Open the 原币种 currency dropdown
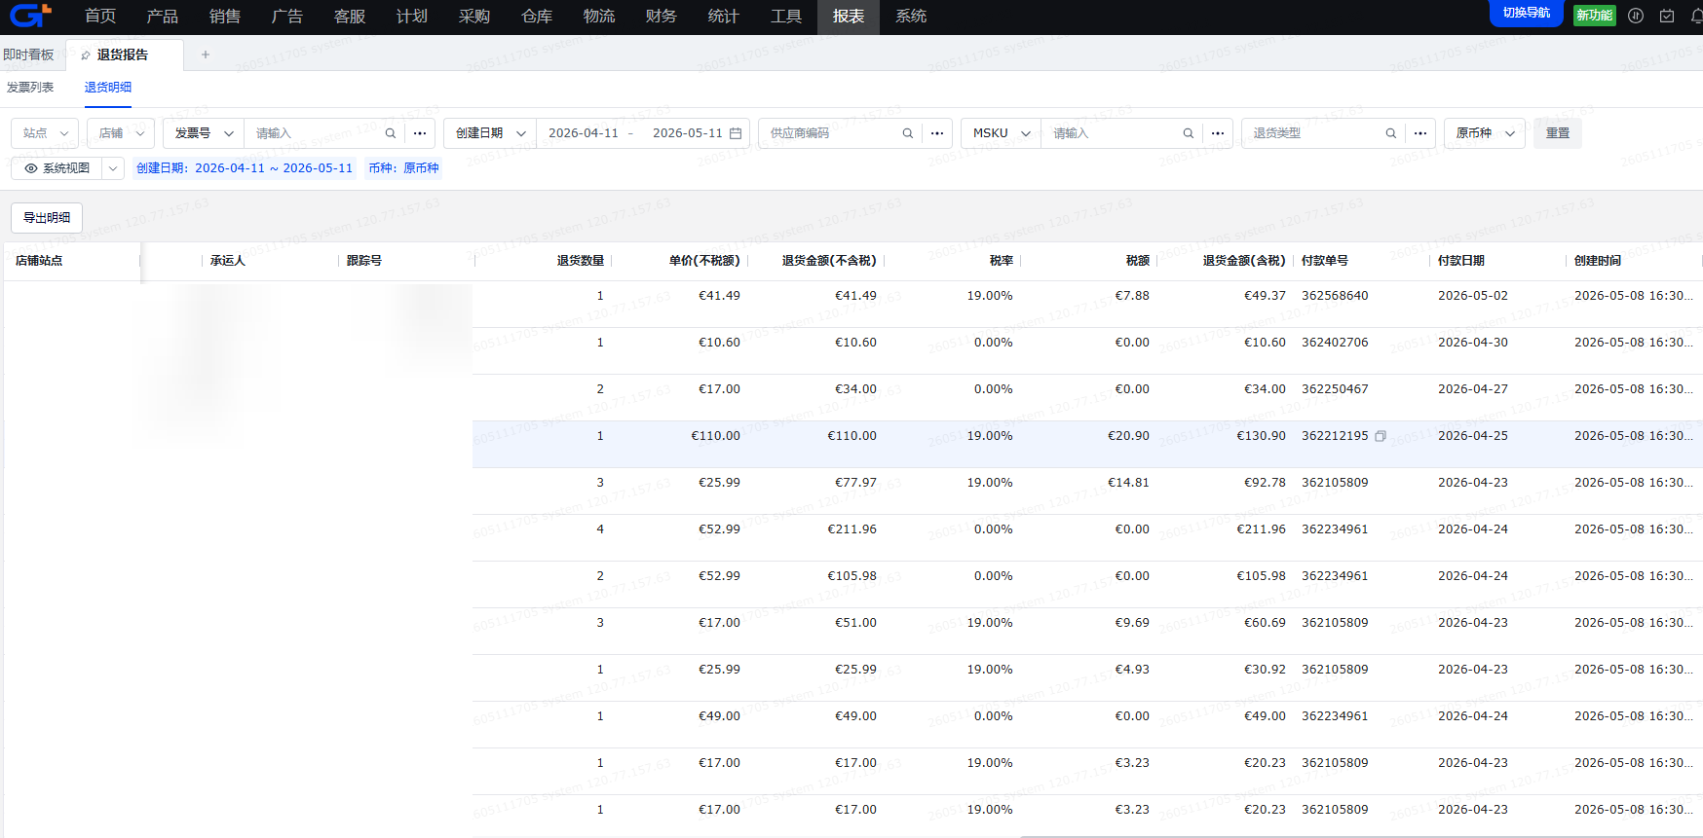The image size is (1703, 838). click(1485, 133)
